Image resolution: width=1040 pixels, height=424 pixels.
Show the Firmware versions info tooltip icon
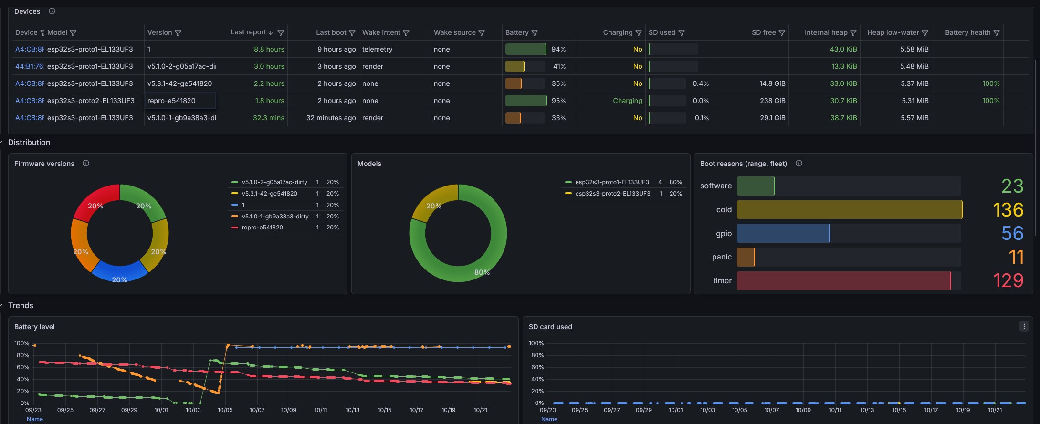(x=86, y=164)
